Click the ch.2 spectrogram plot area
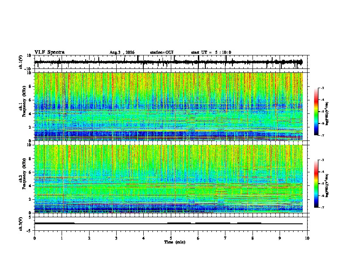The image size is (346, 267). [x=168, y=179]
